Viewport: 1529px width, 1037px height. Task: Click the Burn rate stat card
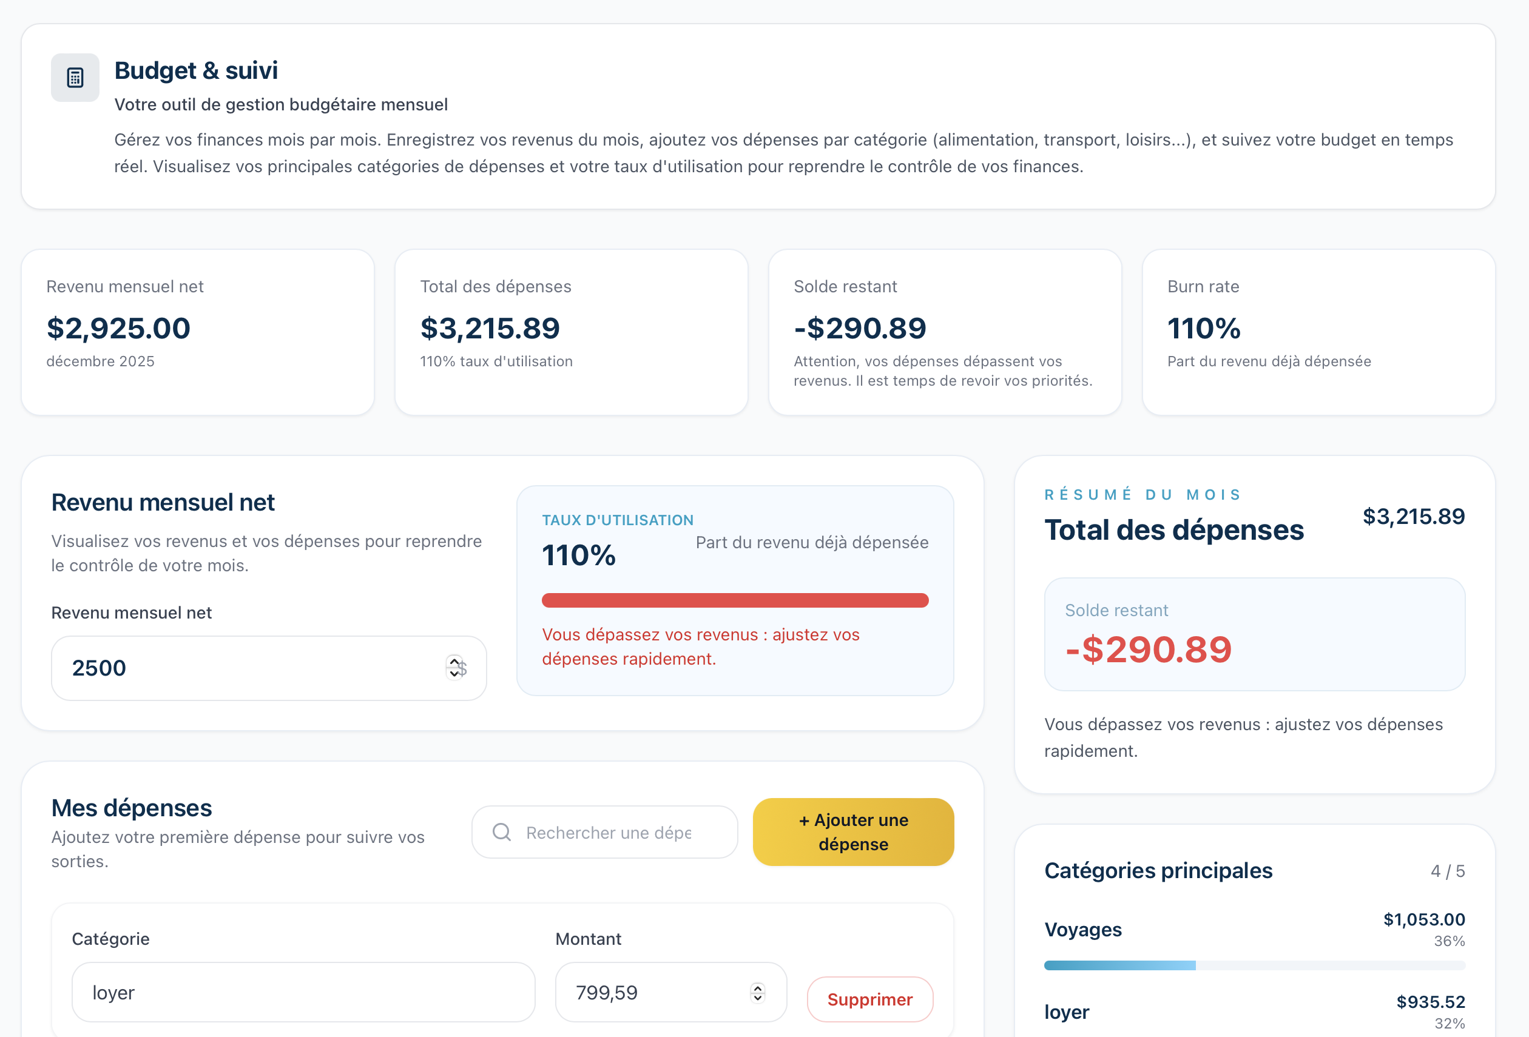[x=1318, y=332]
